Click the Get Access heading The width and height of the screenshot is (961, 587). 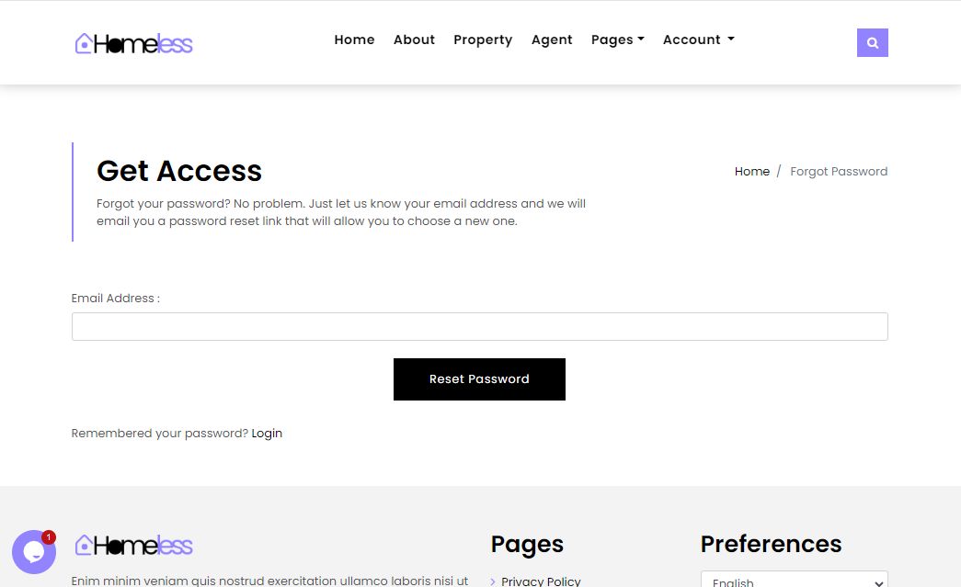coord(179,171)
